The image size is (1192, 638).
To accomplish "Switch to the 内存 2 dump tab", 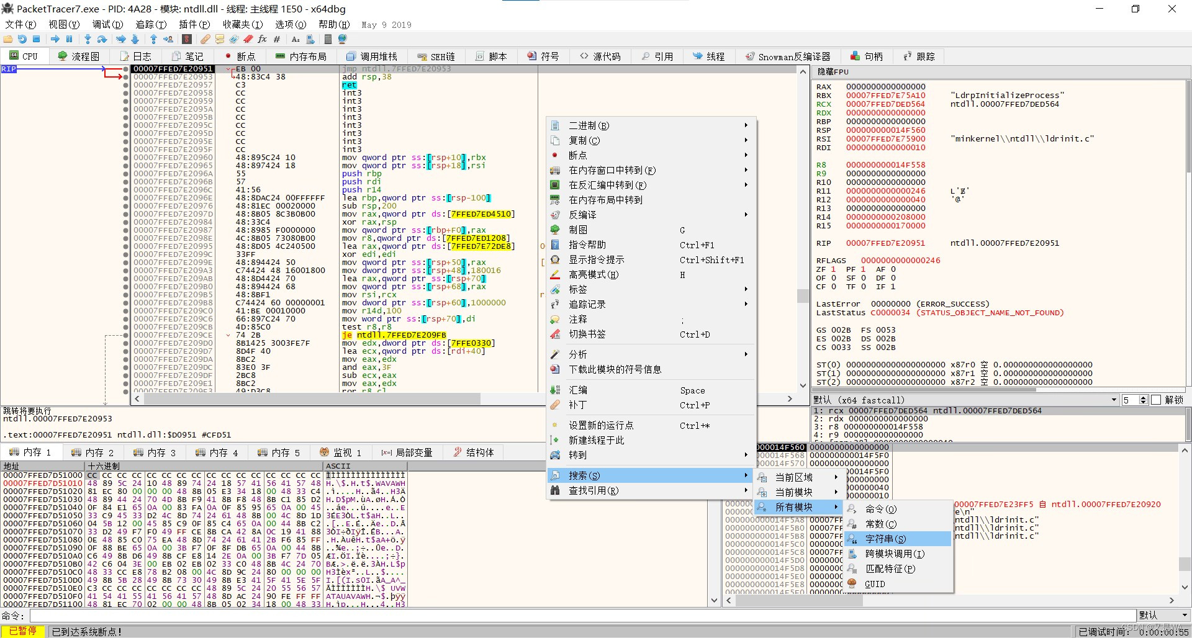I will (x=93, y=452).
